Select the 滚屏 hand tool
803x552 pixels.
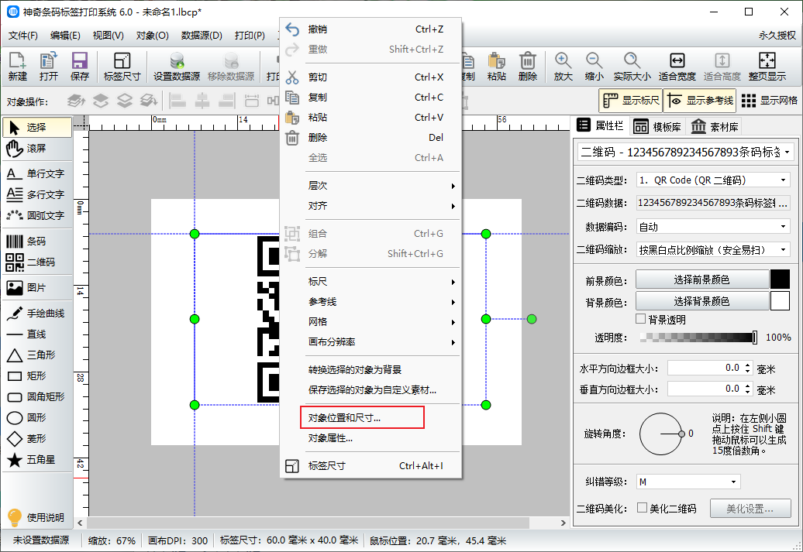(37, 149)
